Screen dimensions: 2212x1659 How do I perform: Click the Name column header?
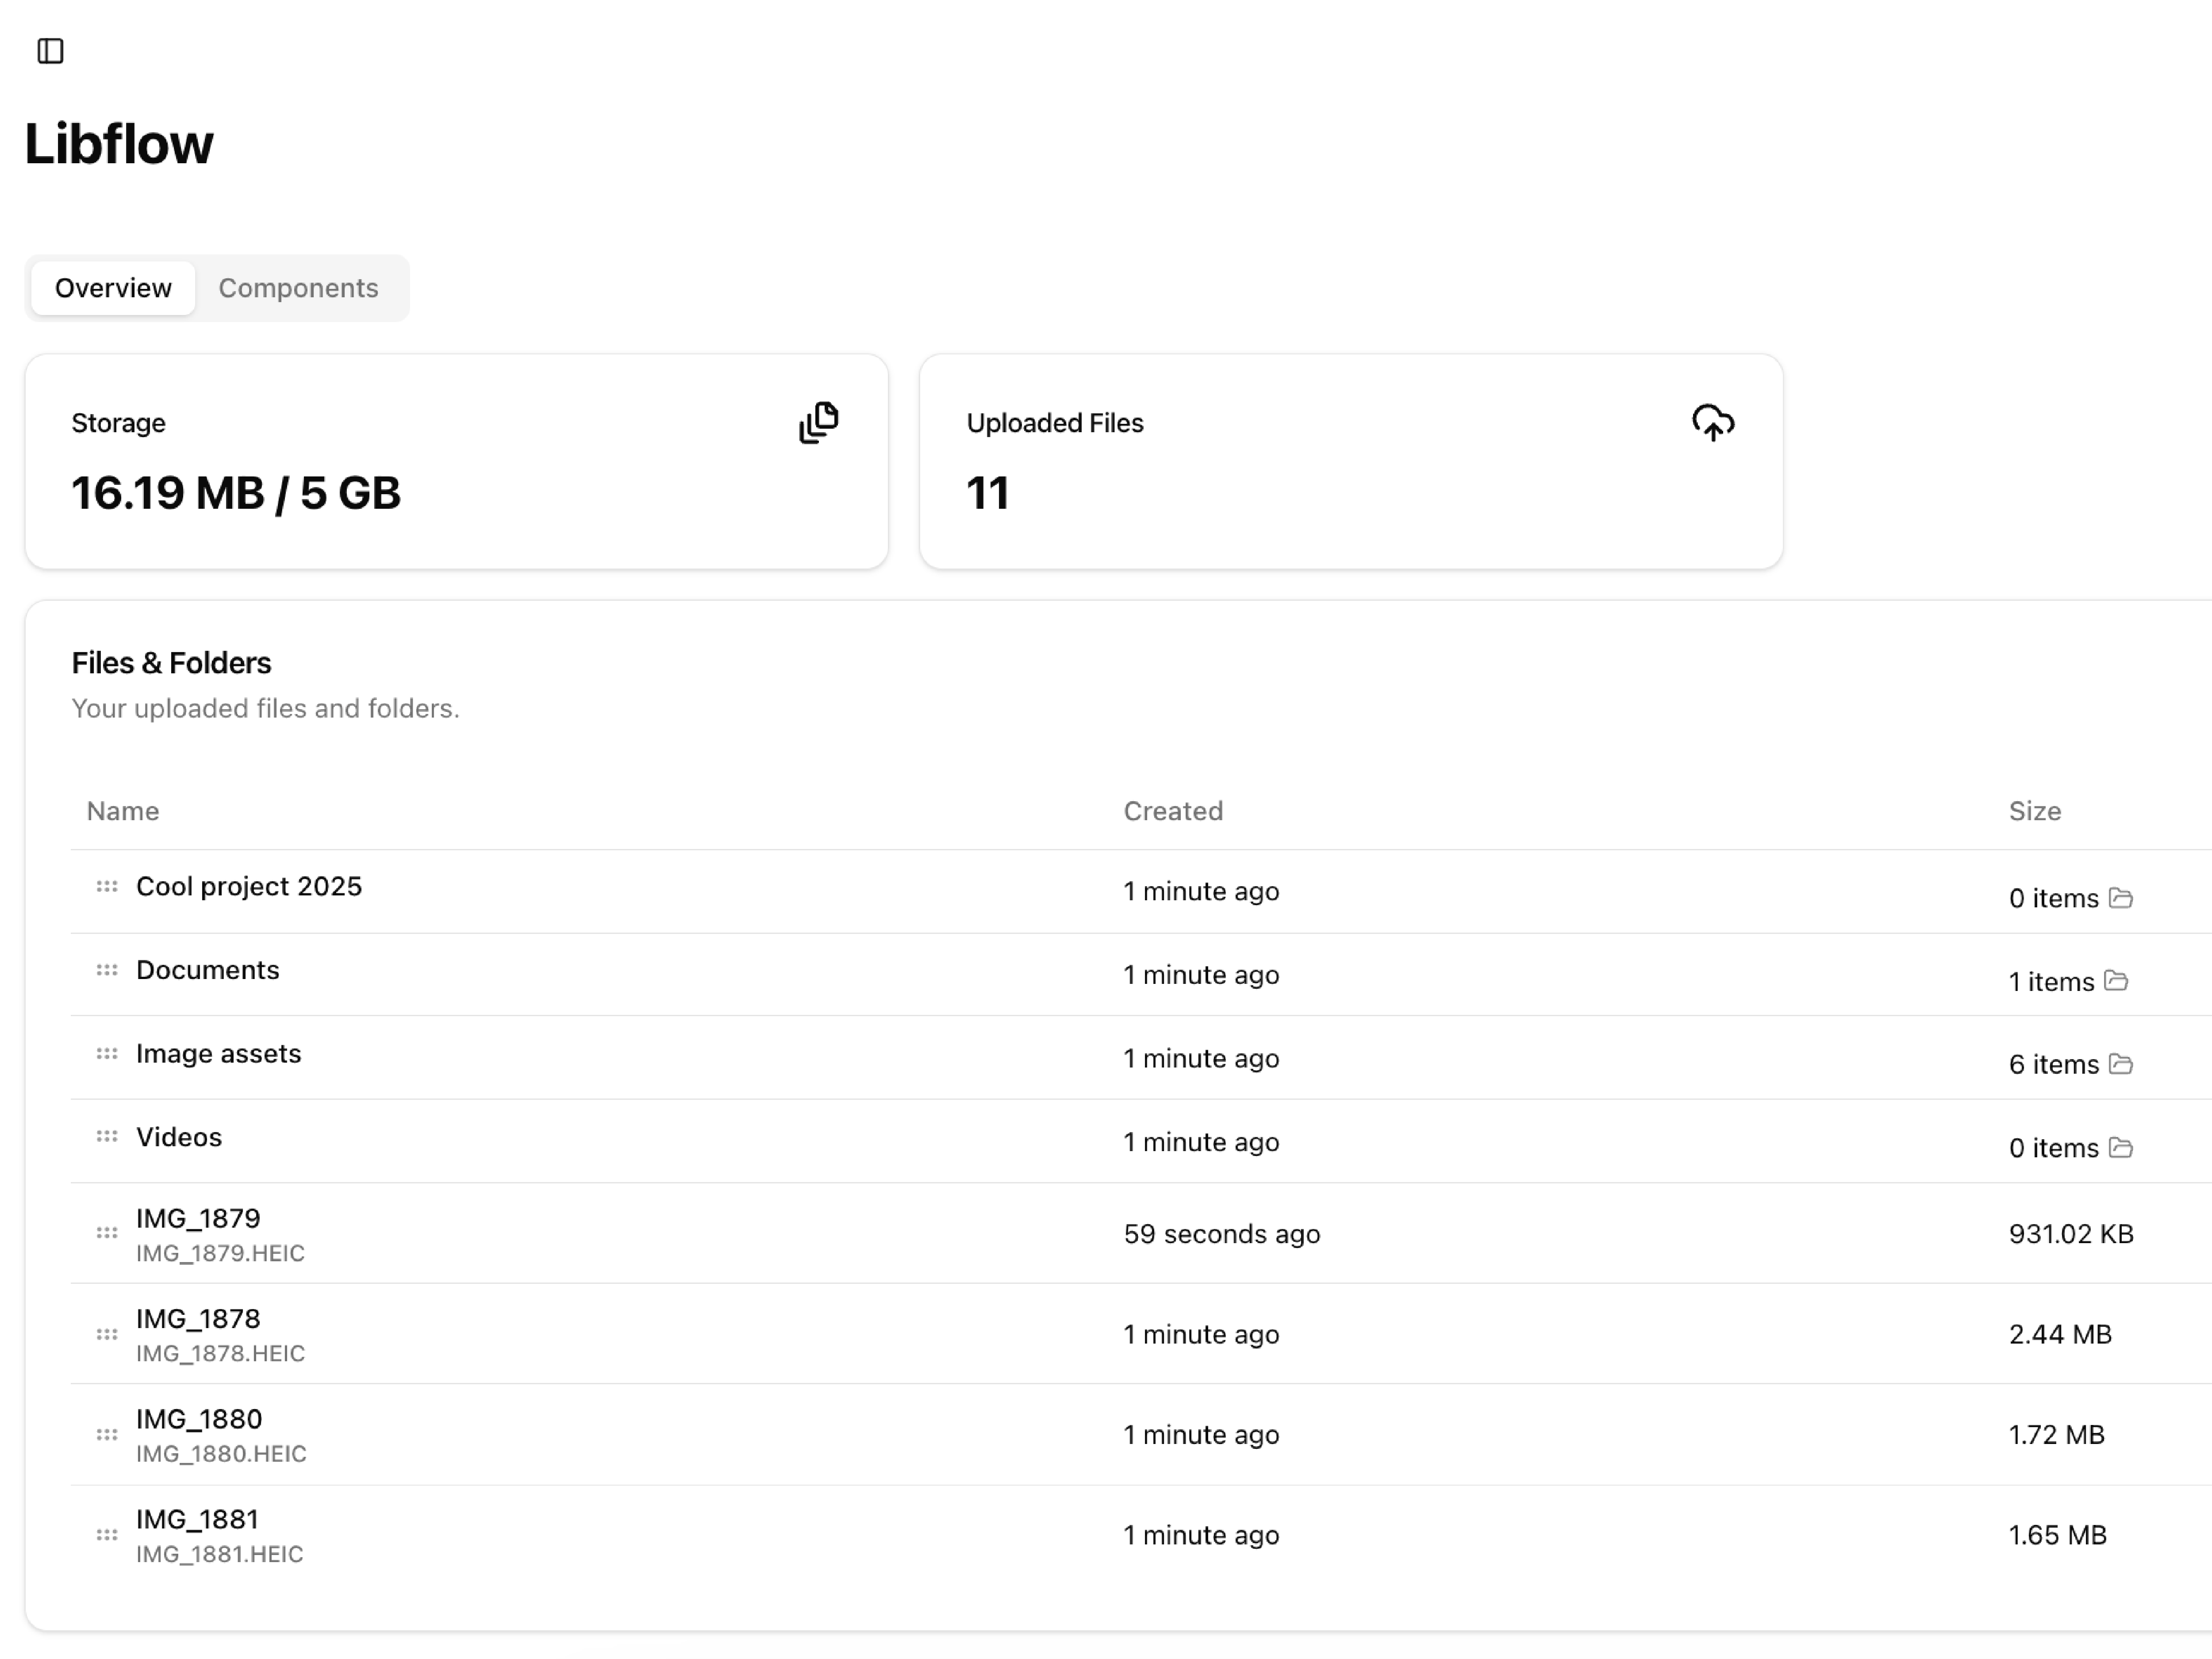(x=123, y=811)
